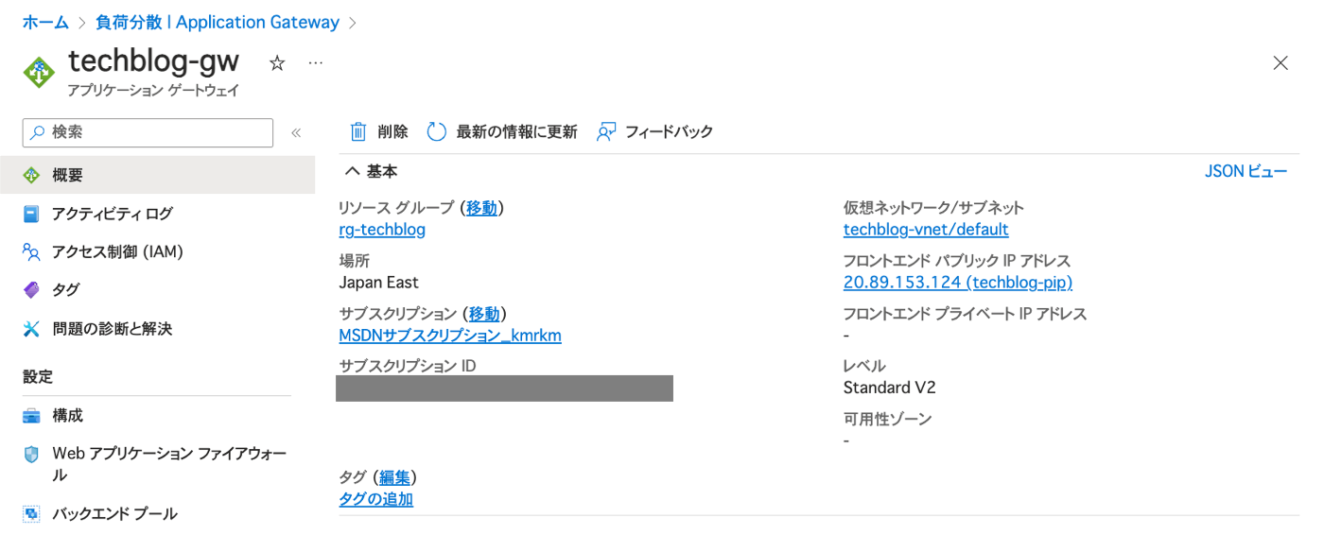Viewport: 1324px width, 535px height.
Task: Click the アクセス制御 (IAM) people icon
Action: point(31,252)
